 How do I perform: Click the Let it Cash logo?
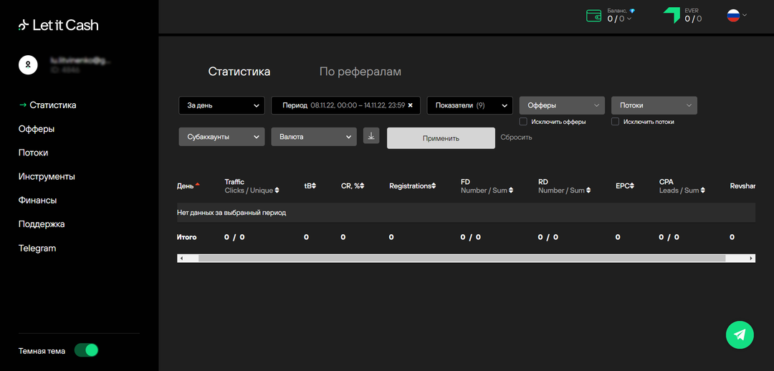[x=59, y=25]
